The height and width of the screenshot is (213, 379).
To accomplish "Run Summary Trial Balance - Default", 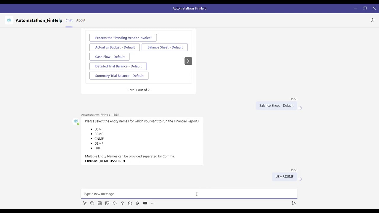I will [119, 76].
